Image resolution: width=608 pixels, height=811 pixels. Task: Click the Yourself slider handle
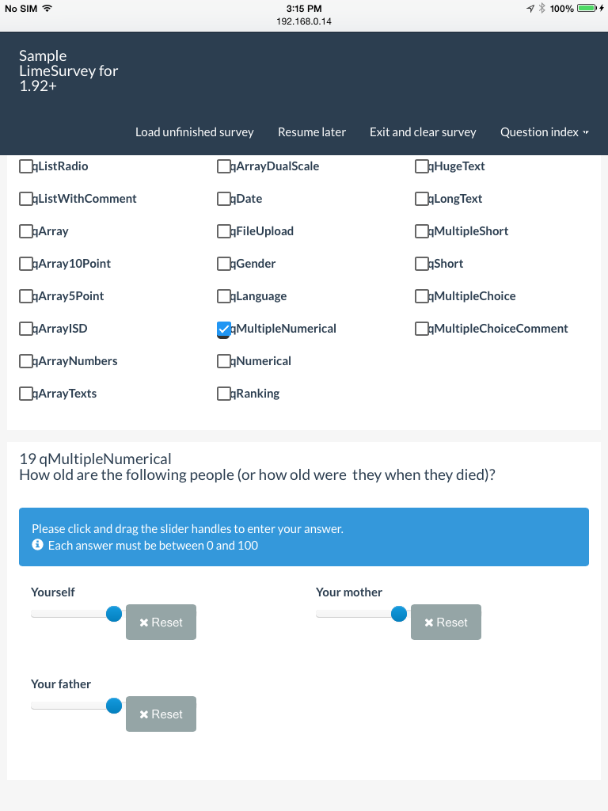pos(114,614)
